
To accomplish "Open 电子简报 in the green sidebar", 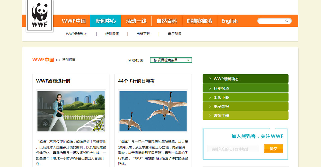I will (245, 106).
